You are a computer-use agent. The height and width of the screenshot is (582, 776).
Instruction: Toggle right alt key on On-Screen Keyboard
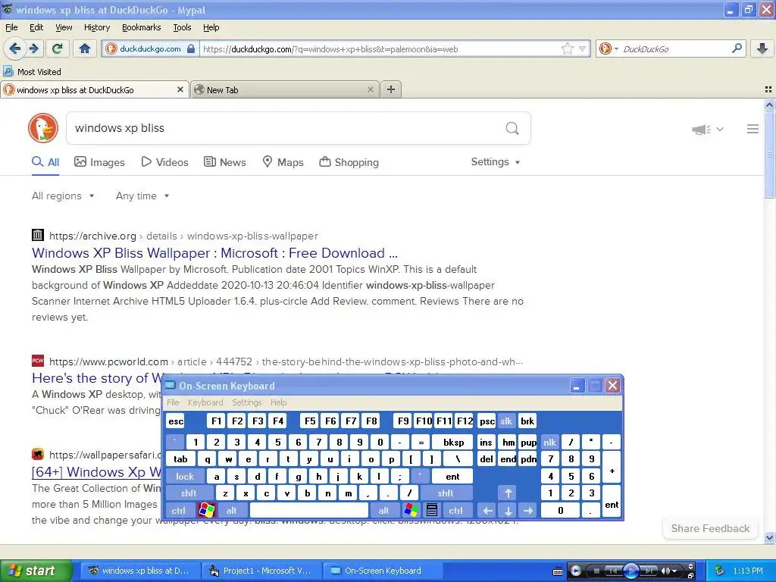[384, 510]
